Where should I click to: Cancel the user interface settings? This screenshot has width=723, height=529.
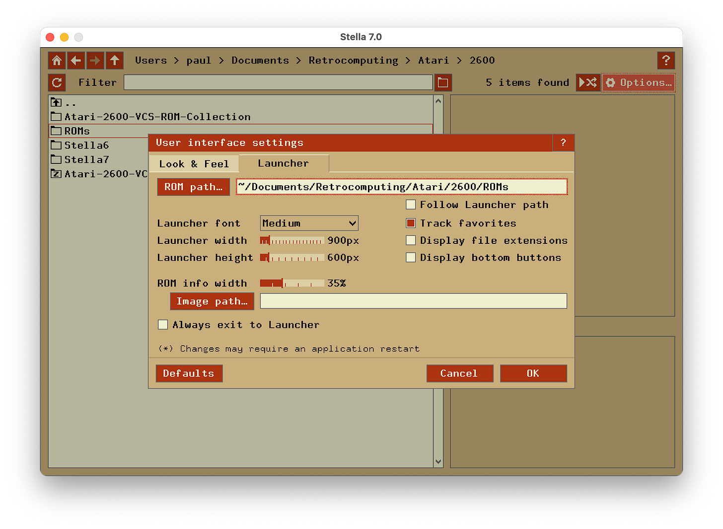(459, 374)
